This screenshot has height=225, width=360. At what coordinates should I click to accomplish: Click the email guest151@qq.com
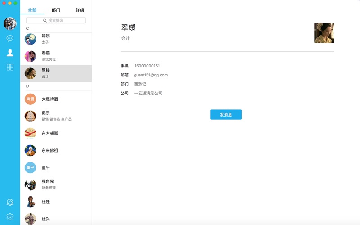coord(151,75)
